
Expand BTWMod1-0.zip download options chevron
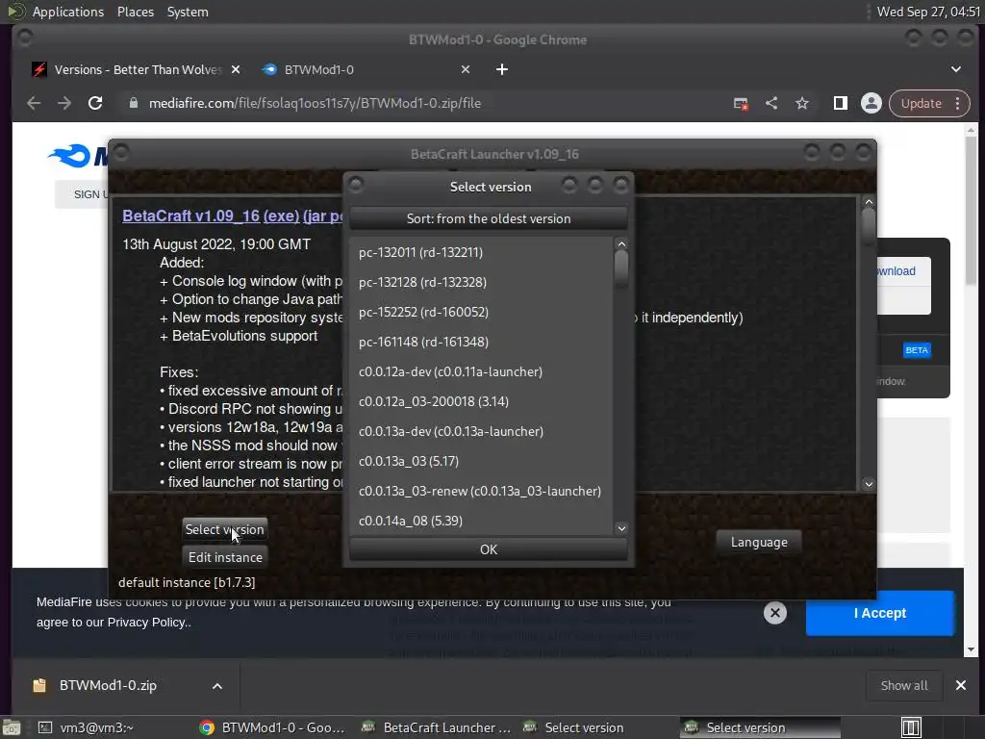[216, 686]
